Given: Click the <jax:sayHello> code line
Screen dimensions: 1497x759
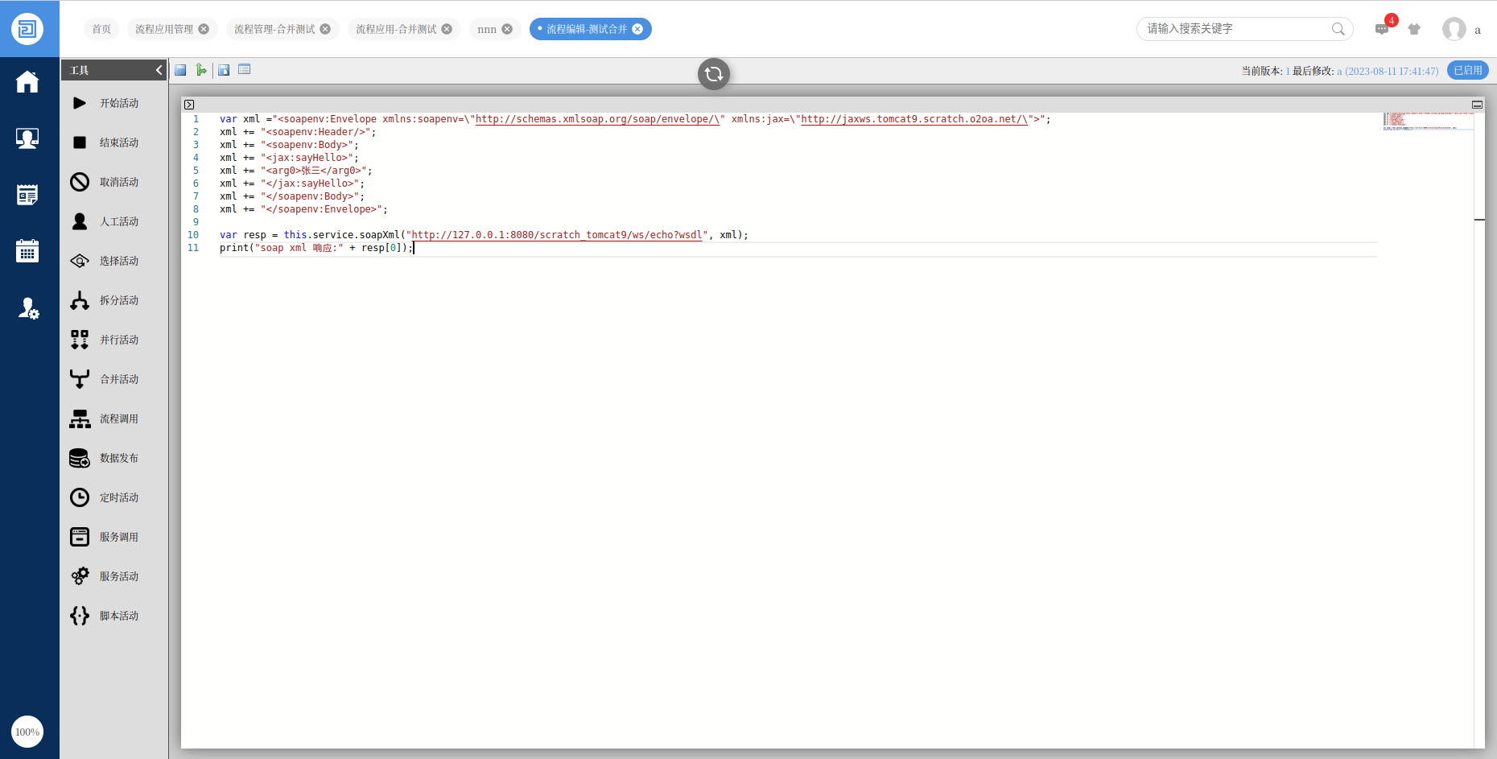Looking at the screenshot, I should (289, 158).
